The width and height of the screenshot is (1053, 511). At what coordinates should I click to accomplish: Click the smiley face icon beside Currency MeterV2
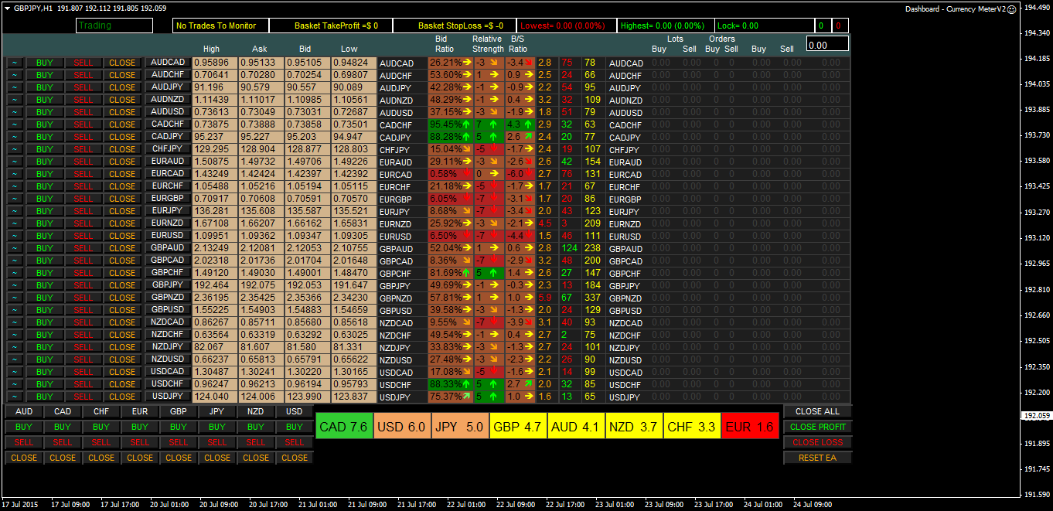point(1011,9)
